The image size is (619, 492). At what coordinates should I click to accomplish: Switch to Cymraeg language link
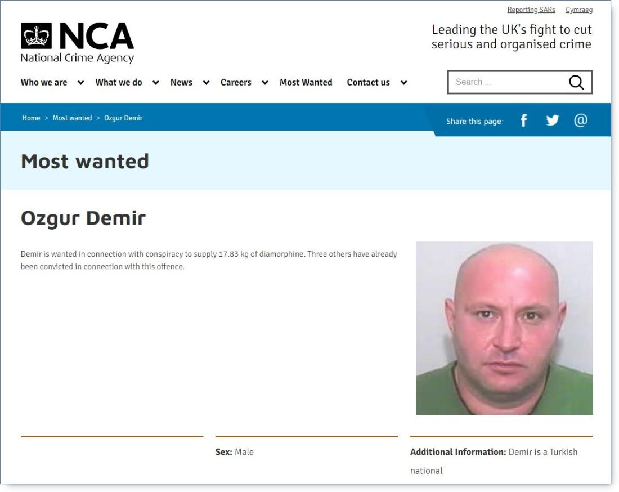tap(578, 10)
